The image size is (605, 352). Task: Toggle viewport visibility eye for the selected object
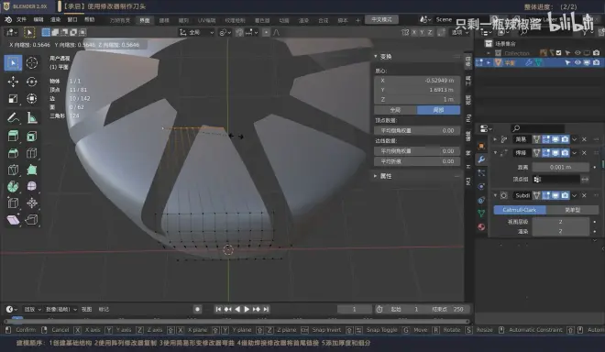click(x=577, y=62)
